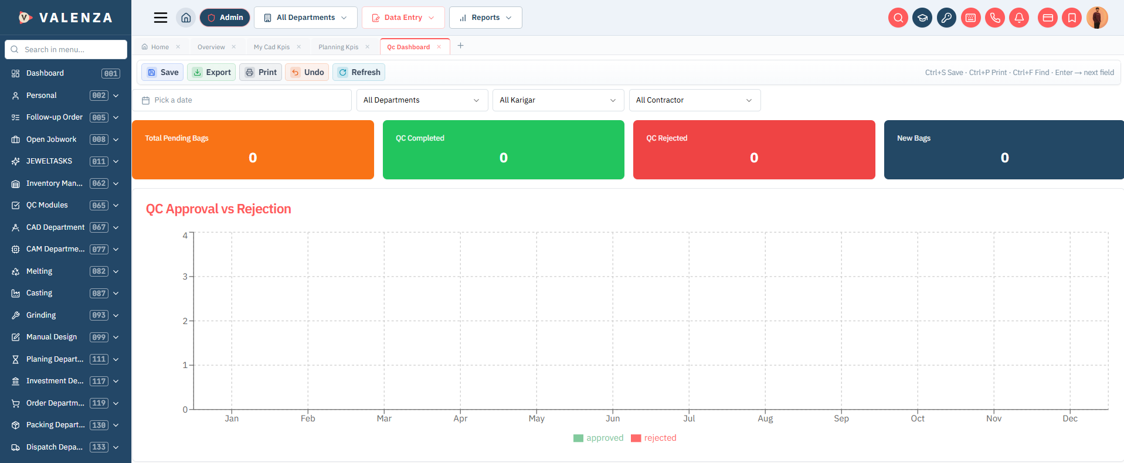Open the key icon in top bar
The width and height of the screenshot is (1124, 463).
[x=946, y=18]
